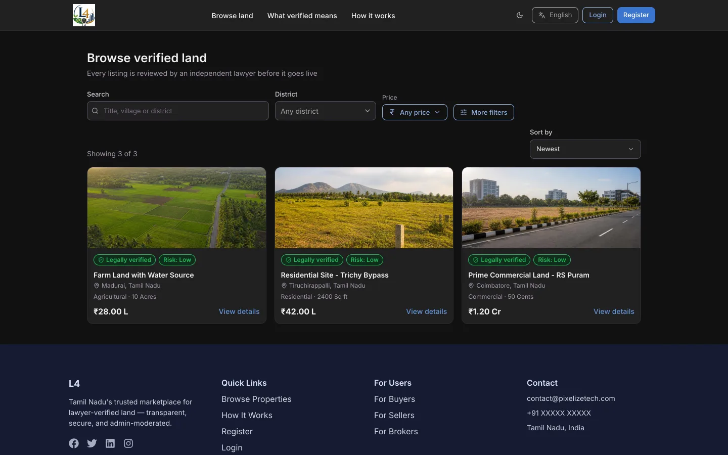This screenshot has width=728, height=455.
Task: Open Twitter icon in footer
Action: tap(92, 443)
